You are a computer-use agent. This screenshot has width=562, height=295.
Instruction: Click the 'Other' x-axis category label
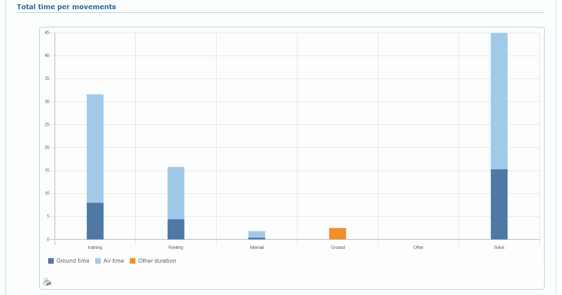[x=418, y=248]
